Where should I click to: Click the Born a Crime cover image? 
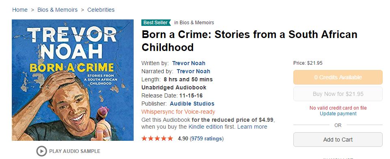point(73,80)
